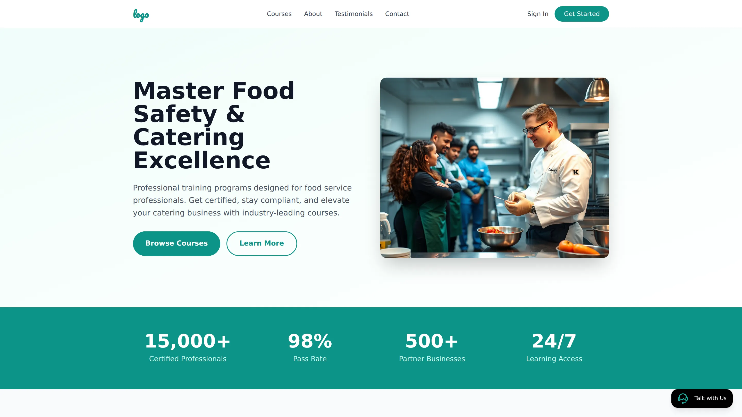Image resolution: width=742 pixels, height=417 pixels.
Task: Click the Learning Access label text
Action: [554, 359]
